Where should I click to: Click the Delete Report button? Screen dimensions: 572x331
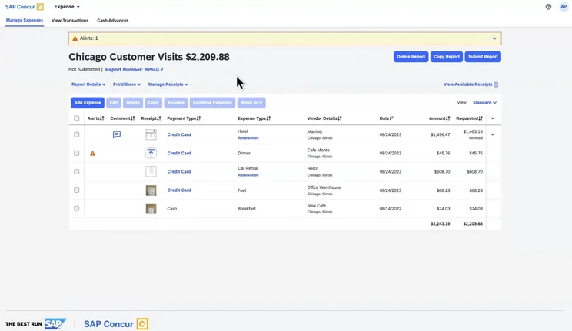tap(411, 57)
